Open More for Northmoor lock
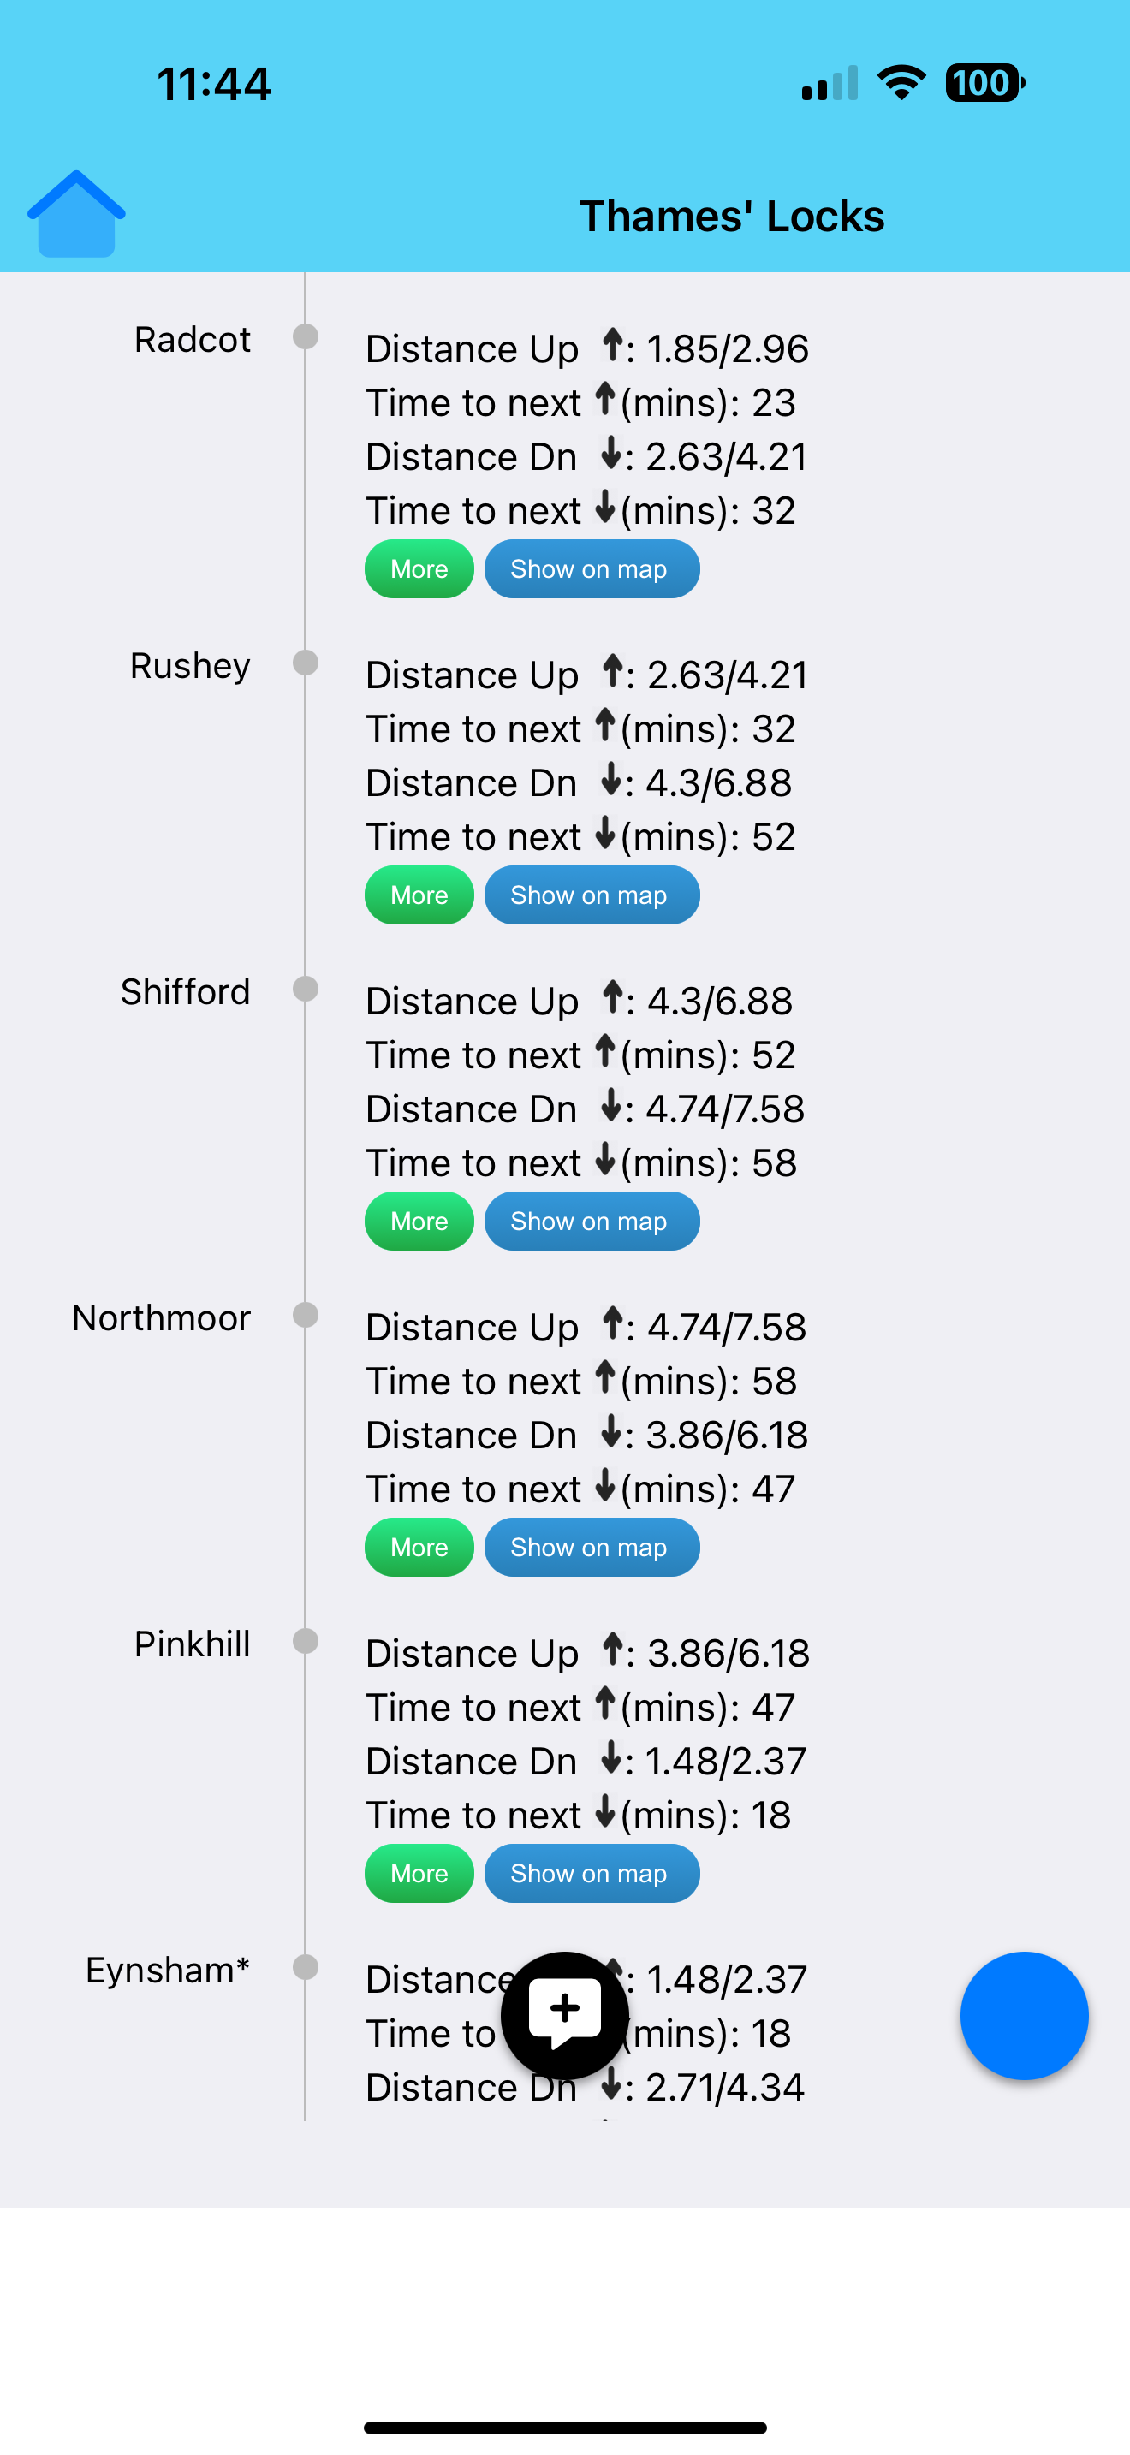The image size is (1130, 2455). (x=419, y=1547)
